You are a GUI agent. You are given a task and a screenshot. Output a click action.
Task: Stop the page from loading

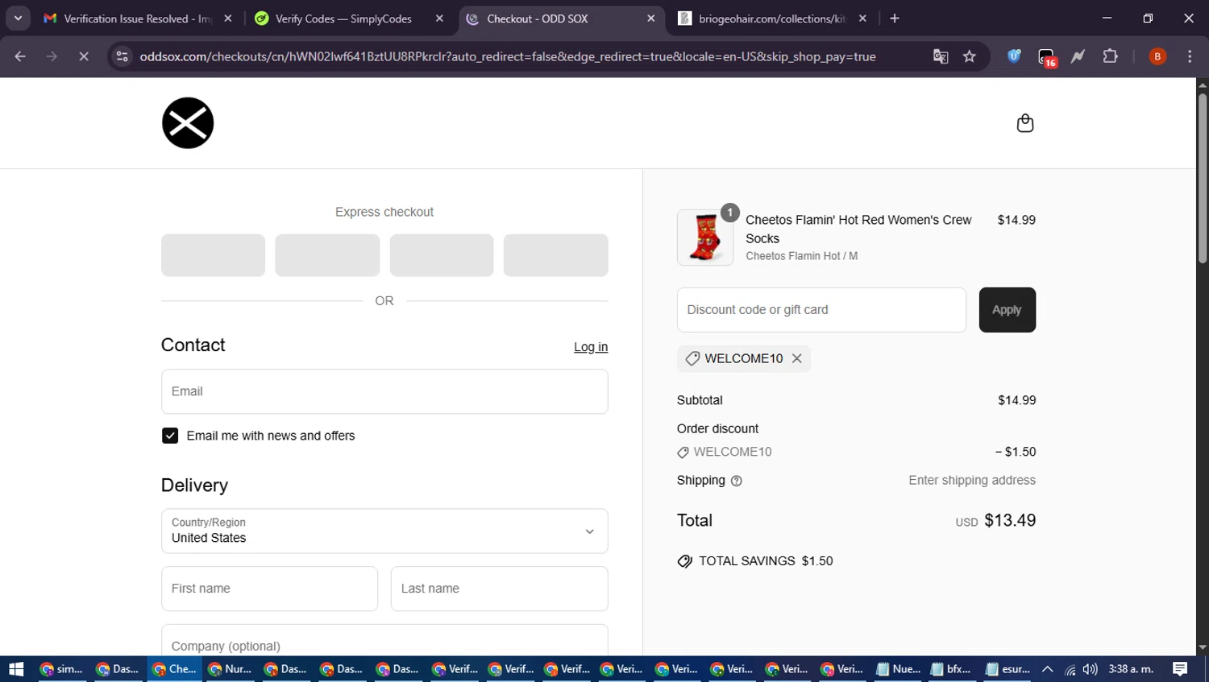83,56
